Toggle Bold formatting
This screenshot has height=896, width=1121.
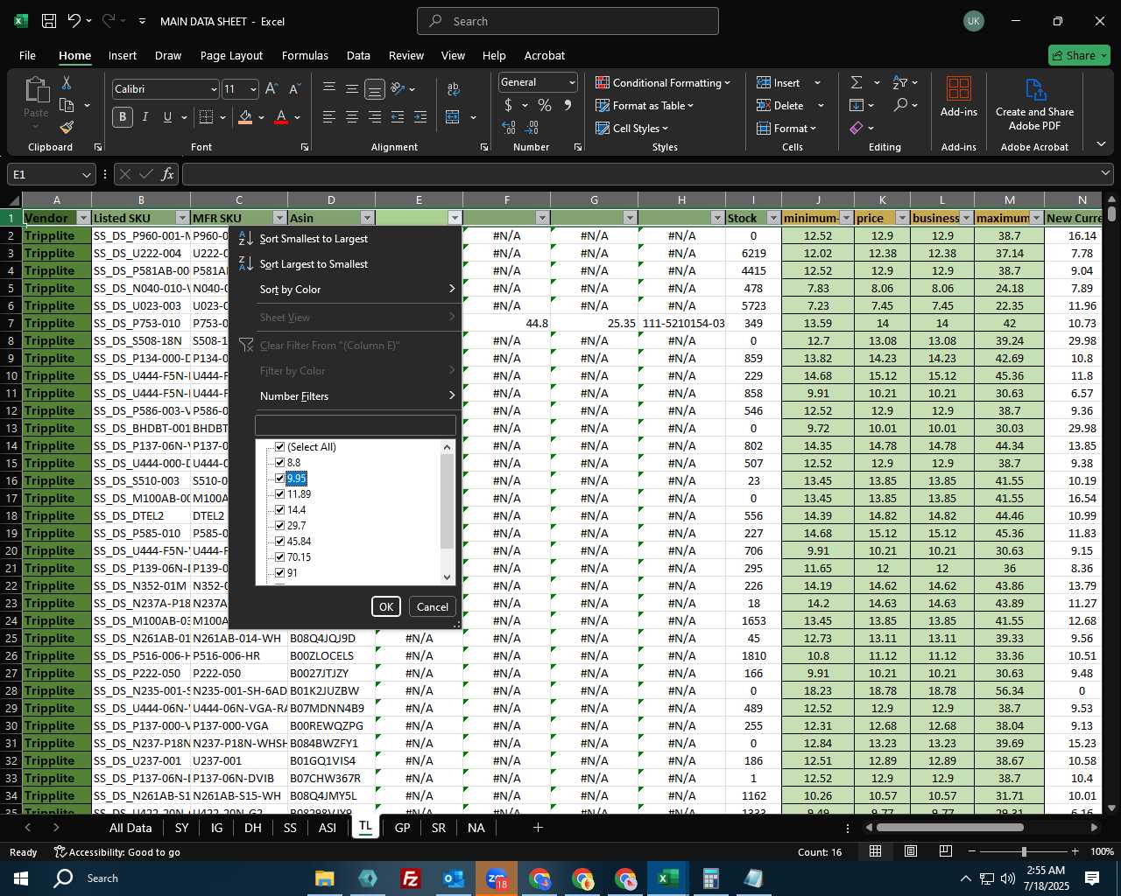pos(123,116)
